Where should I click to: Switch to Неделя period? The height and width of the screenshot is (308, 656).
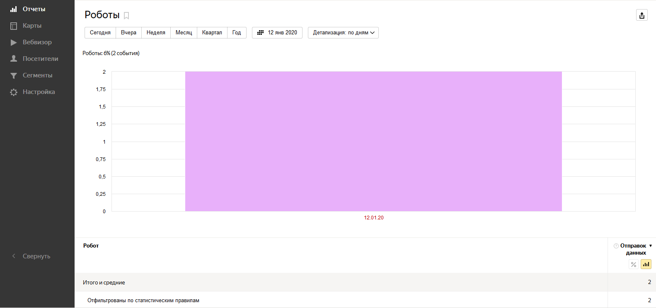156,33
